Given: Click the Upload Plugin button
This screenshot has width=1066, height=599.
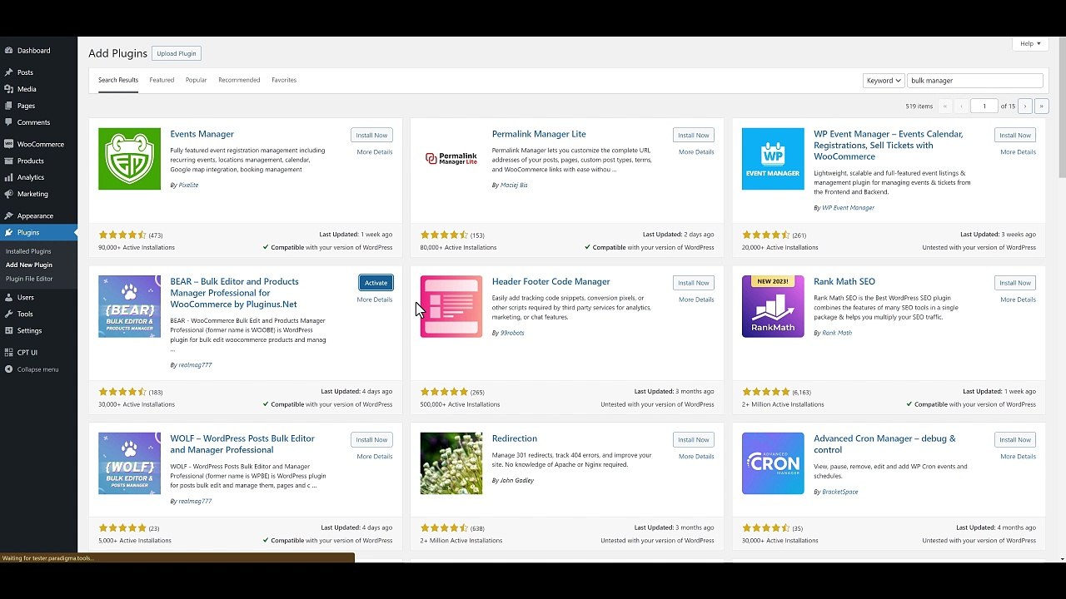Looking at the screenshot, I should pos(177,53).
